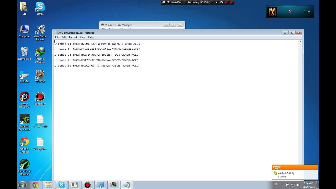This screenshot has width=336, height=189.
Task: Open the Help menu in Notepad
Action: point(91,37)
